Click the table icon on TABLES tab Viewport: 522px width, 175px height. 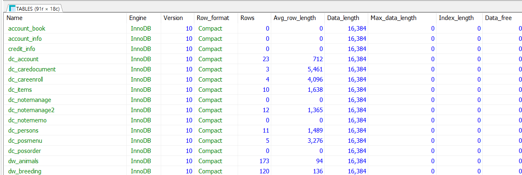click(12, 8)
